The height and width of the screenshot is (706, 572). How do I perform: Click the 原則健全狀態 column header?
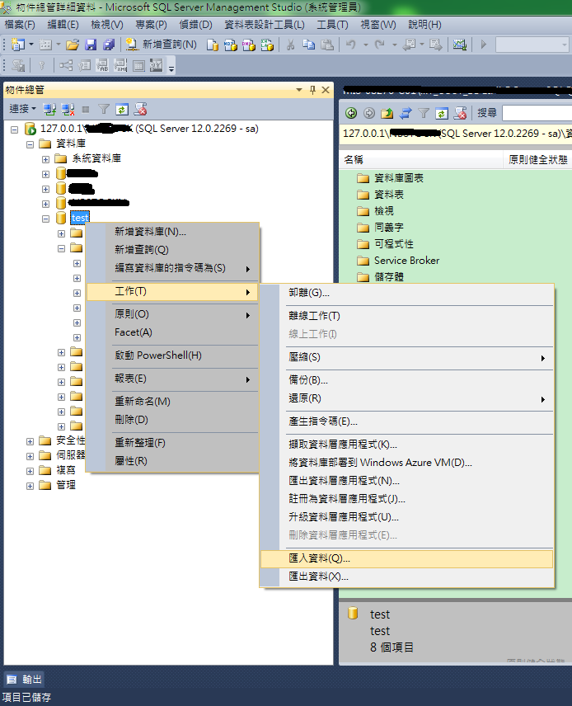click(x=538, y=160)
